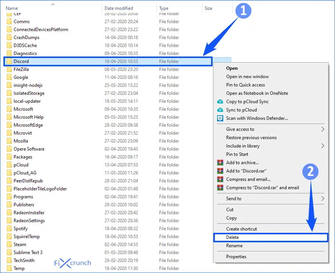Click the Windows Defender shield icon

click(220, 118)
